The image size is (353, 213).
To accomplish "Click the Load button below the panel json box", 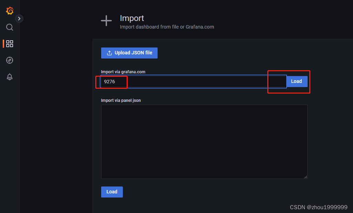I will pos(112,192).
